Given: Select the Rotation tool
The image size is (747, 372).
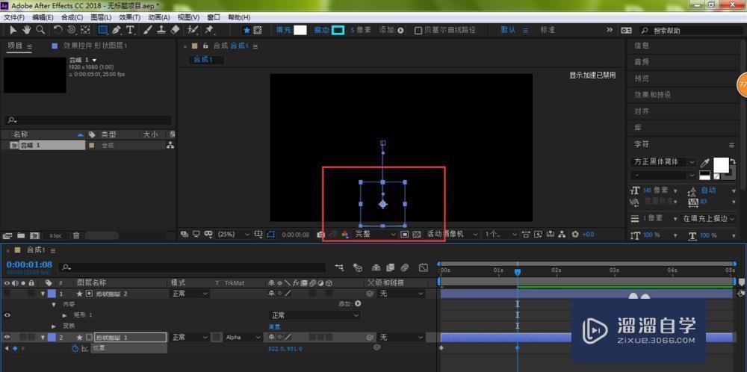Looking at the screenshot, I should [x=58, y=30].
